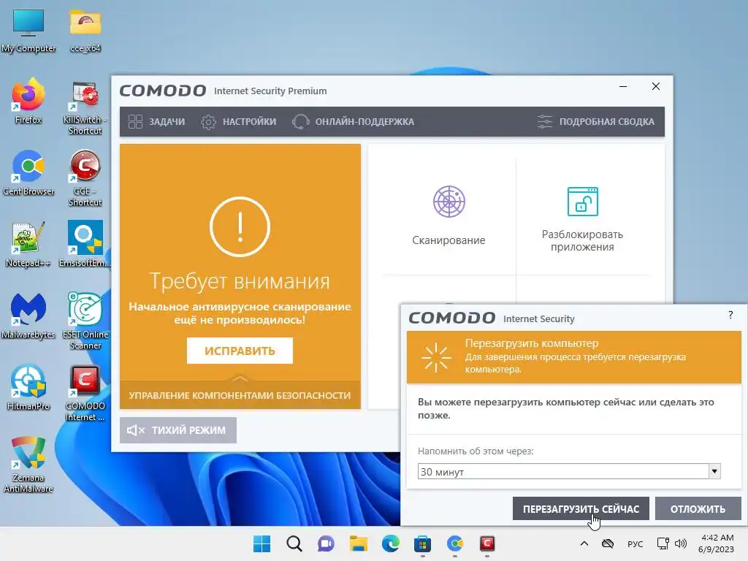The height and width of the screenshot is (561, 748).
Task: Launch HitmanPro from the desktop
Action: 28,388
